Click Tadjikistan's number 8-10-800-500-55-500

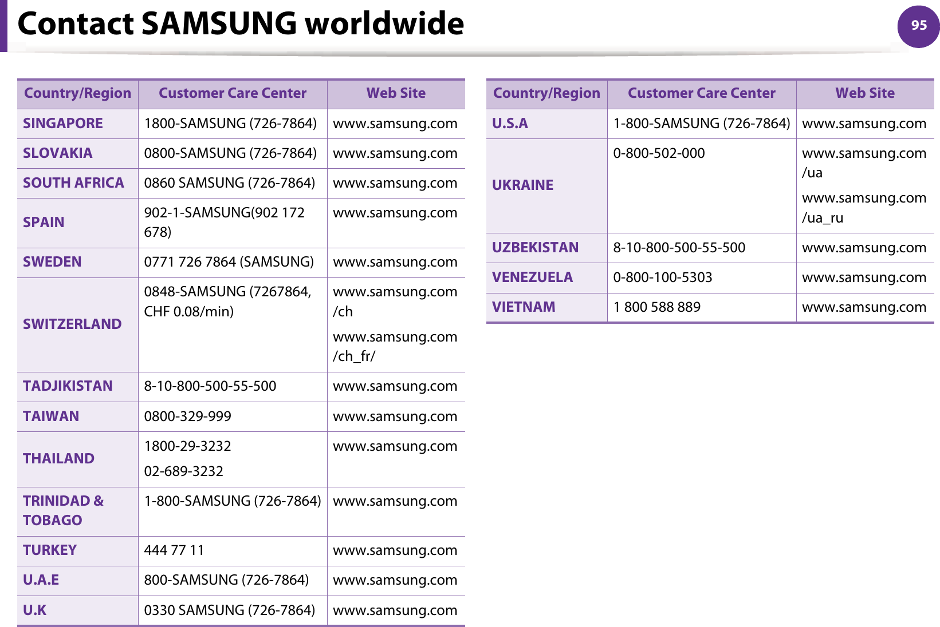[x=210, y=386]
